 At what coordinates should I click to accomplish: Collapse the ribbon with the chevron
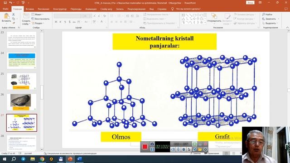pos(287,28)
